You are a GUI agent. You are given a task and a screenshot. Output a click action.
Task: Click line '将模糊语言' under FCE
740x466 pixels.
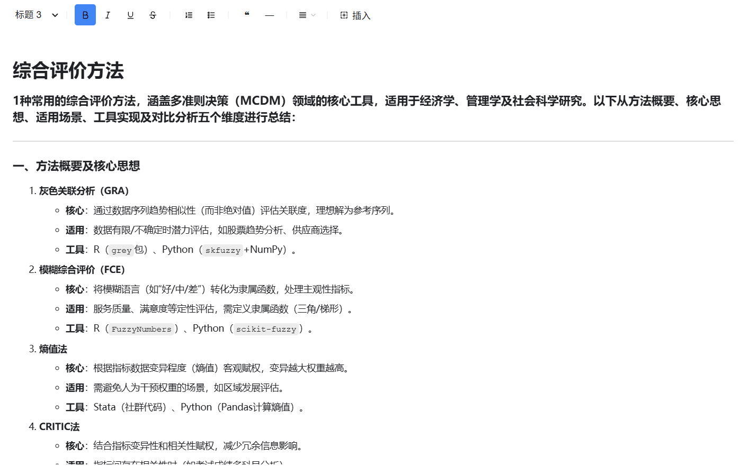pyautogui.click(x=211, y=289)
